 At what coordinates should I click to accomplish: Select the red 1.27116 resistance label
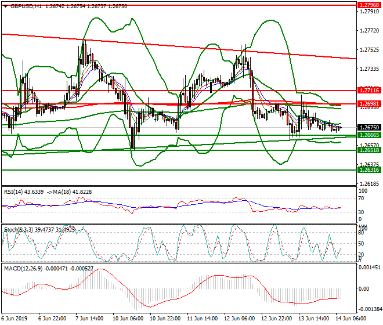369,91
